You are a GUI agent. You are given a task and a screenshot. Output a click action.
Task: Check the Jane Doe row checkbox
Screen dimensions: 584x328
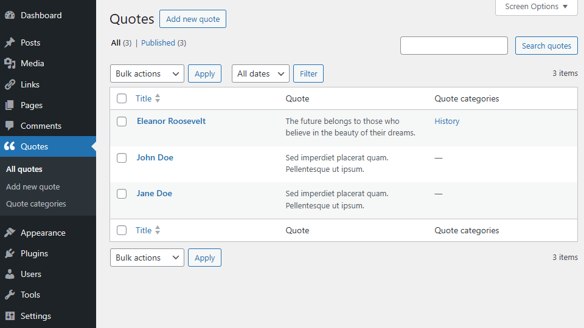point(122,194)
